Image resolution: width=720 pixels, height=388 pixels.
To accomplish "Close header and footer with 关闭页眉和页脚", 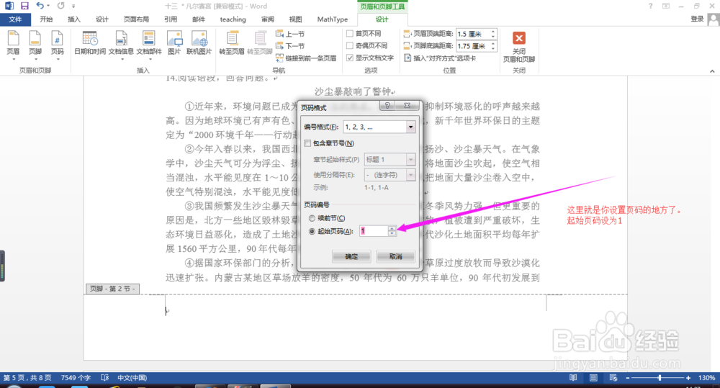I will point(519,46).
